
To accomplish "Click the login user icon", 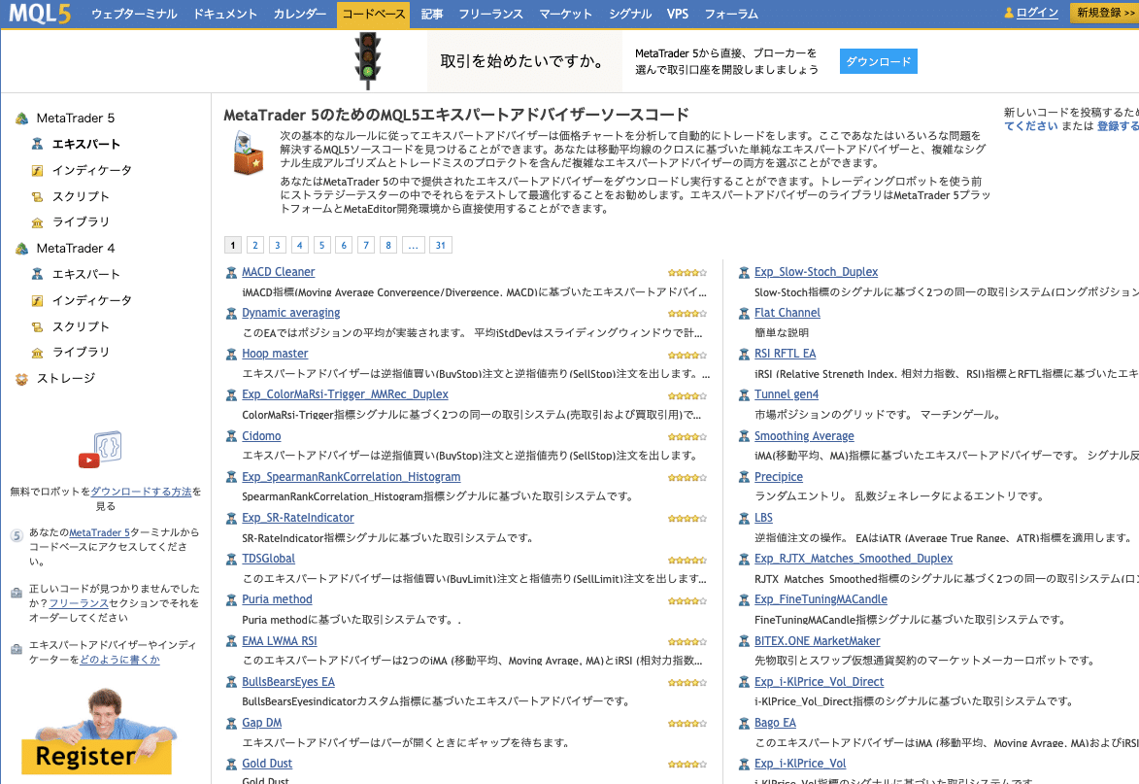I will tap(1008, 13).
